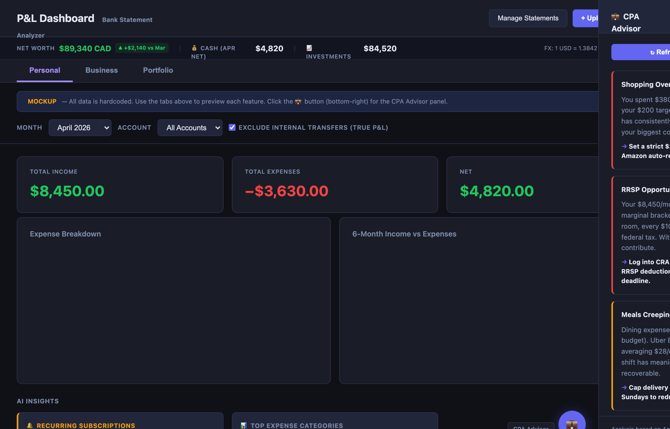
Task: Open the Month dropdown showing April 2026
Action: tap(80, 128)
